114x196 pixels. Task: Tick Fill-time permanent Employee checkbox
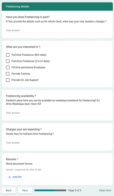click(8, 67)
